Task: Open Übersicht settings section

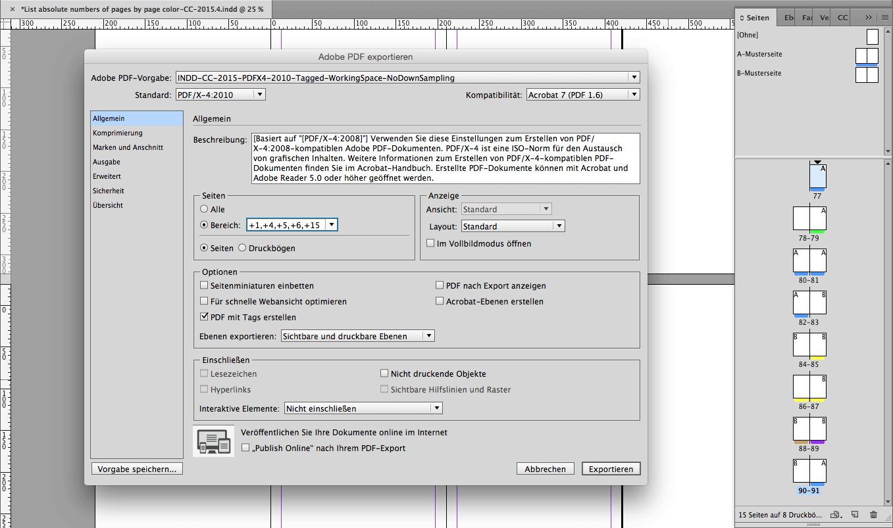Action: click(137, 205)
